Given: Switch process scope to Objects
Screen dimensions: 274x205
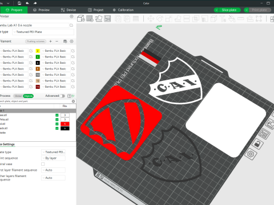Looking at the screenshot, I should (x=29, y=96).
